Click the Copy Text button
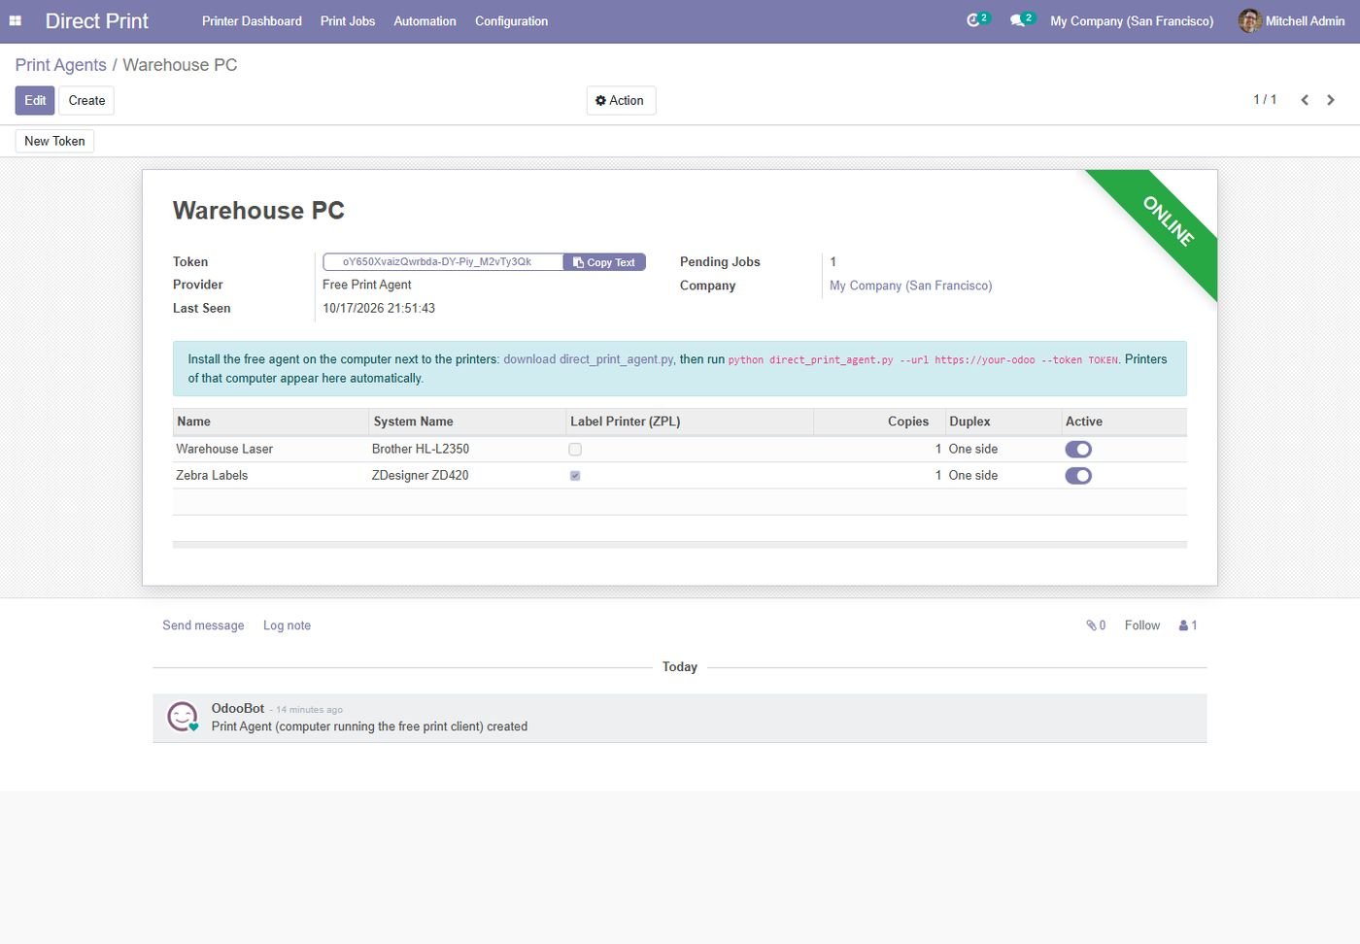 tap(604, 262)
